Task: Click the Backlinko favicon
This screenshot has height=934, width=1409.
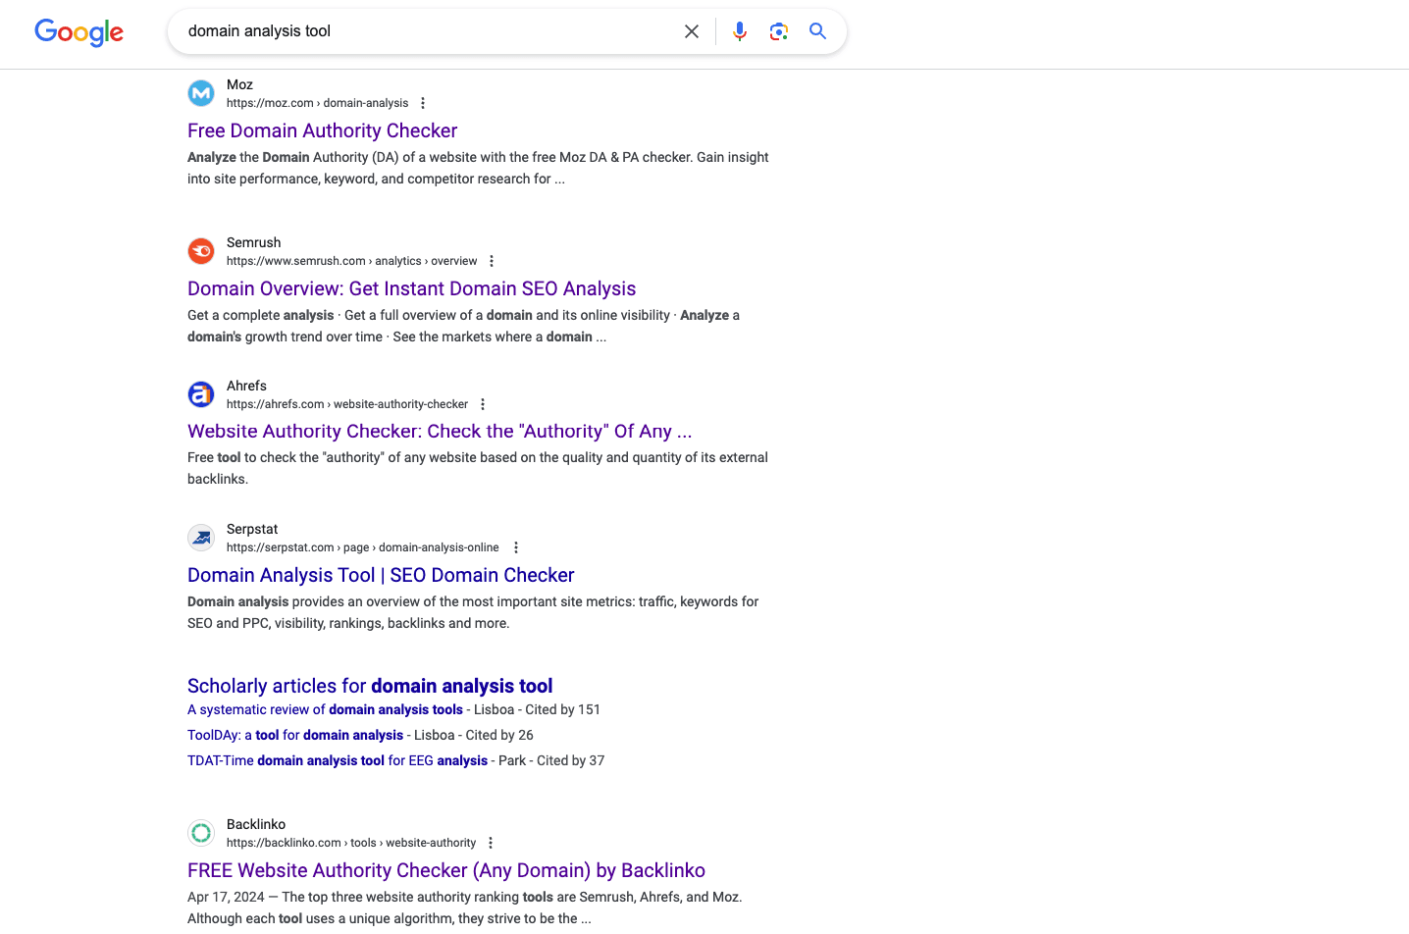Action: (201, 833)
